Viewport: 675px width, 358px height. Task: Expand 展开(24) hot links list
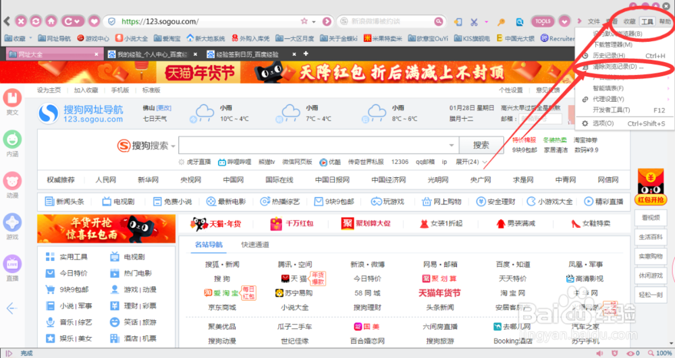click(x=471, y=162)
